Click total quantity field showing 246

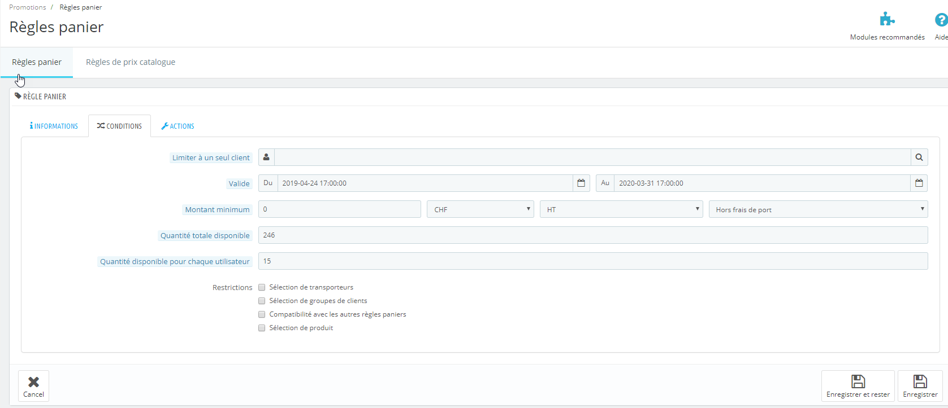coord(593,235)
